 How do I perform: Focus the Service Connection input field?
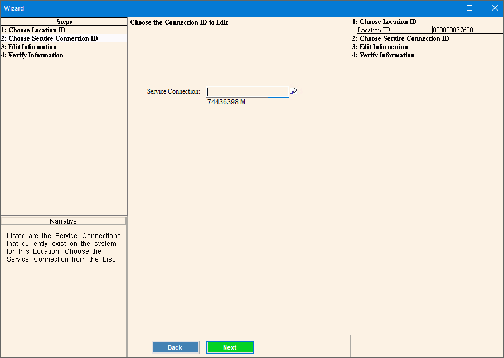[x=247, y=91]
